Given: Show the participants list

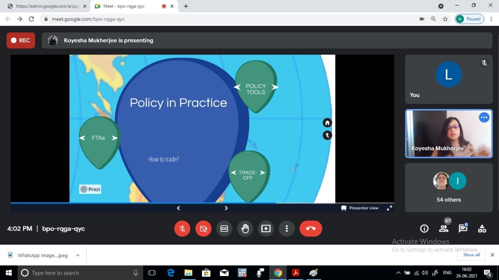Looking at the screenshot, I should [444, 229].
